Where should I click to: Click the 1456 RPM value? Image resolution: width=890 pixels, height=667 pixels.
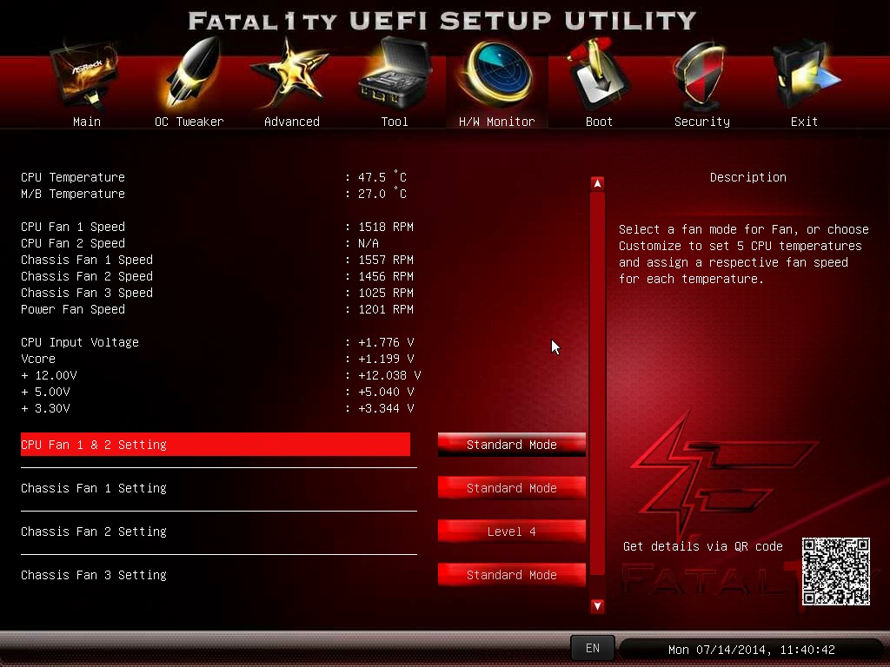point(386,276)
